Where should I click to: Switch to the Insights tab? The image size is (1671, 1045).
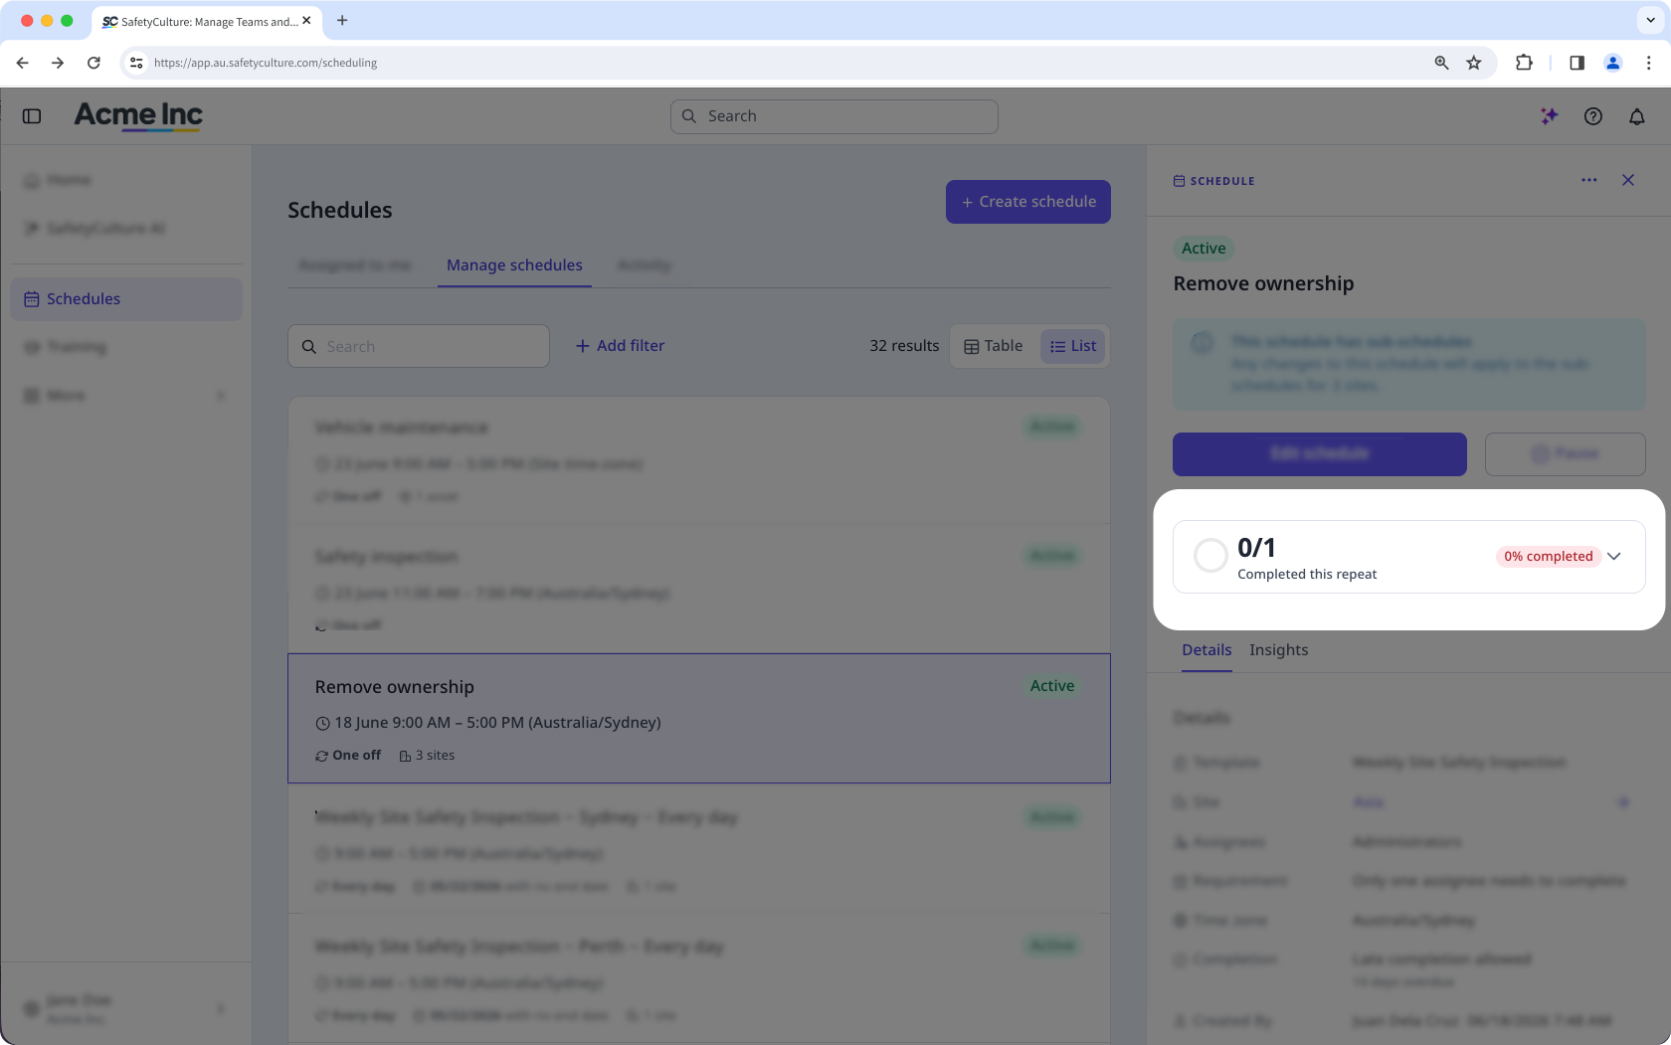pos(1279,649)
